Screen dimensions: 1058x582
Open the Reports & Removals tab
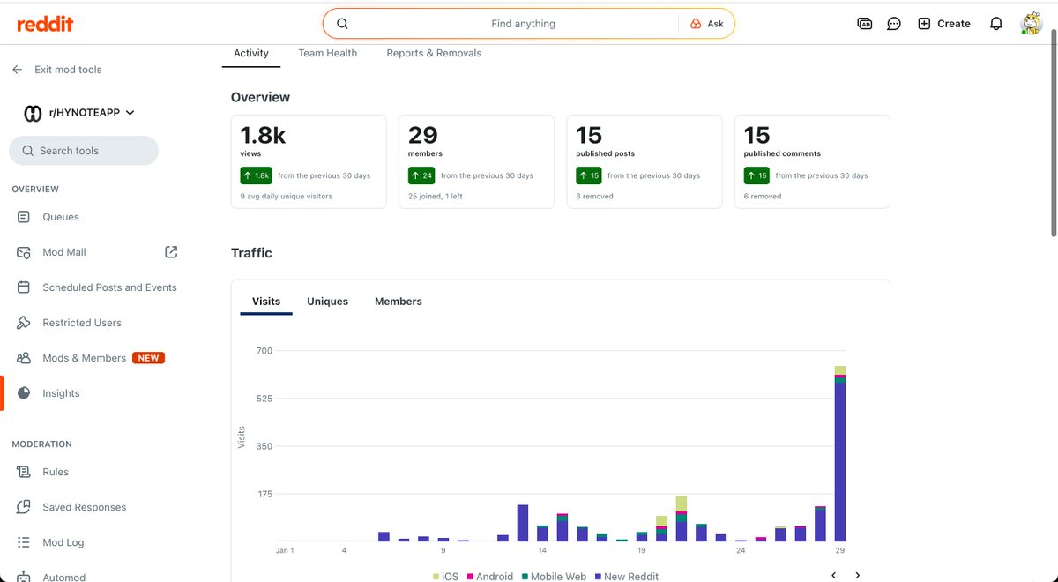[x=434, y=53]
